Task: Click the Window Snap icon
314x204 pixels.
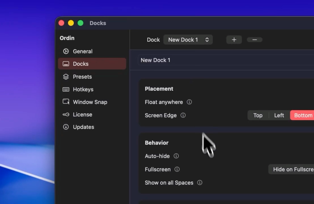Action: click(x=66, y=102)
